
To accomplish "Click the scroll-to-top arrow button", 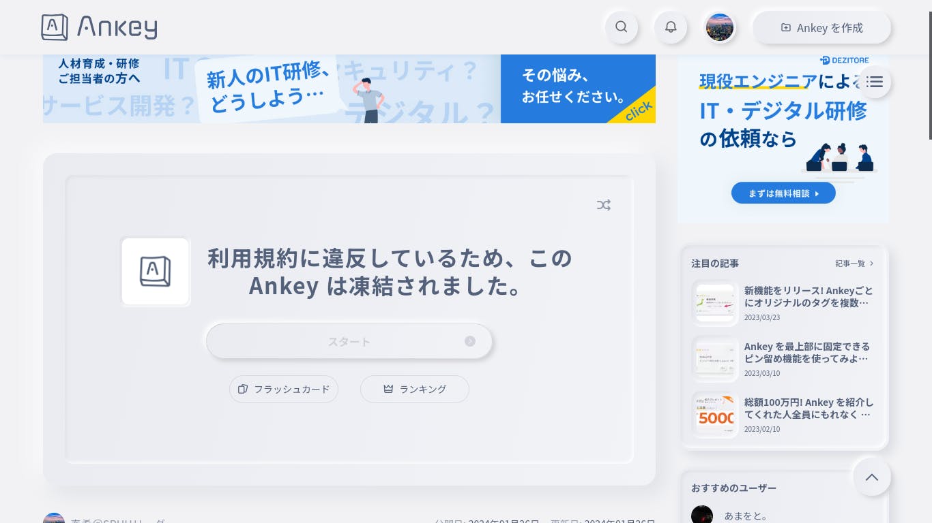I will [872, 477].
